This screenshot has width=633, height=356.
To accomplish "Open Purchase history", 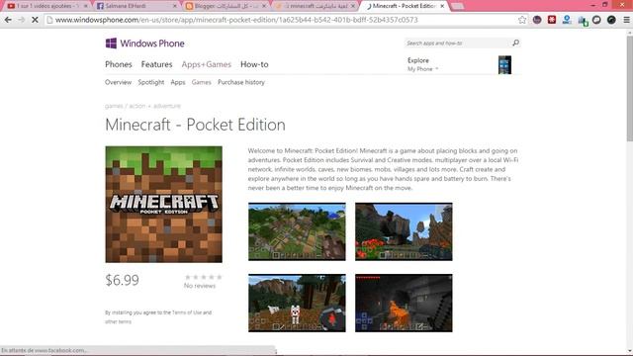I will [x=241, y=82].
